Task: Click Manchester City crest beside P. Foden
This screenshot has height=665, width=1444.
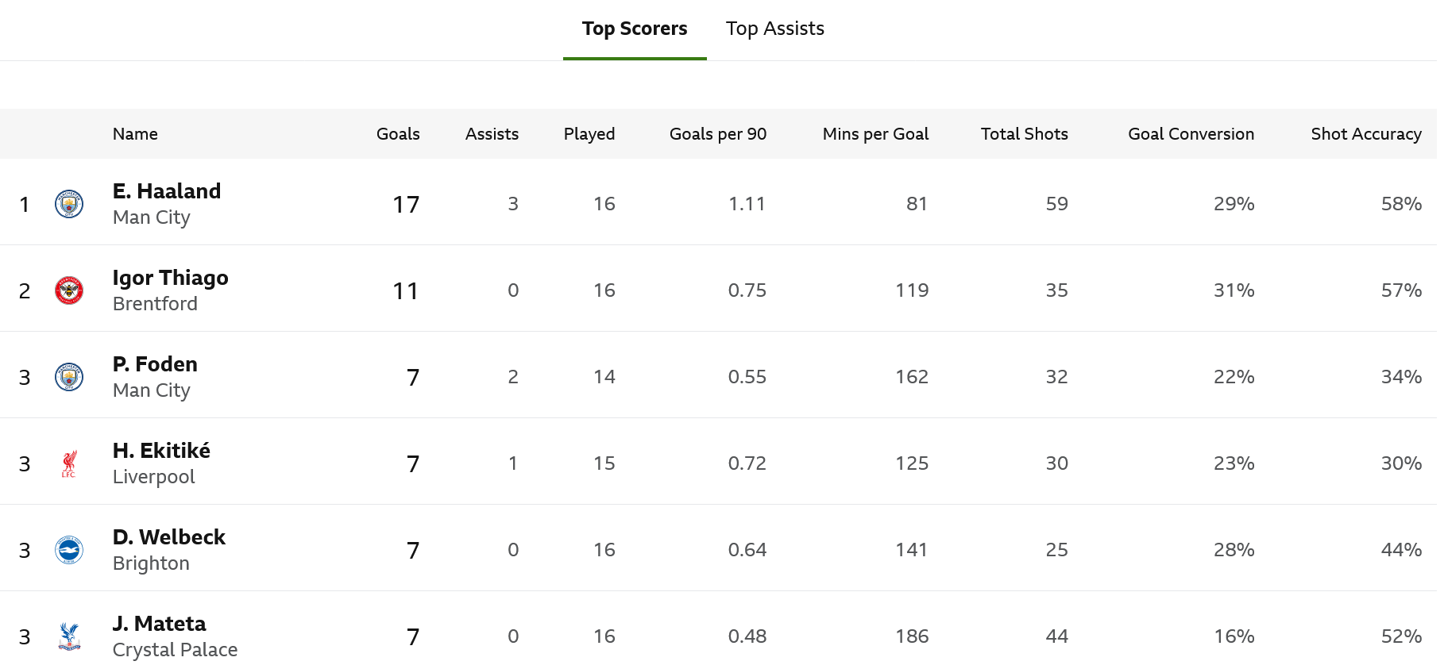Action: (69, 377)
